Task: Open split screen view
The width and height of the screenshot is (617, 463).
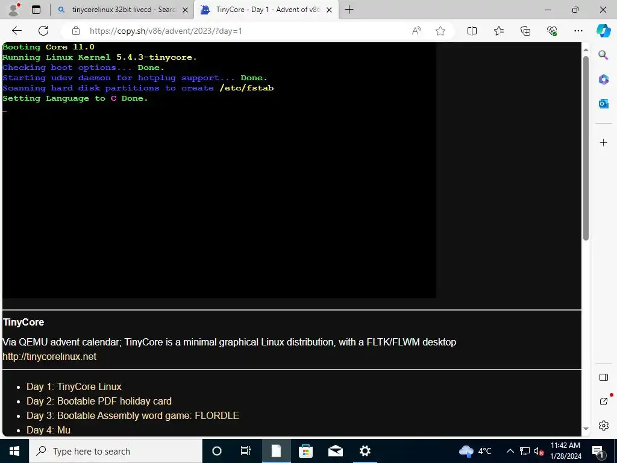Action: [x=472, y=31]
